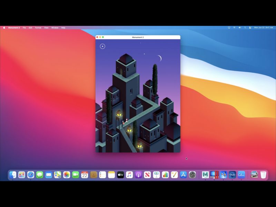Click the Monument 2 icon in the Dock
Viewport: 276px width, 207px height.
[x=223, y=175]
